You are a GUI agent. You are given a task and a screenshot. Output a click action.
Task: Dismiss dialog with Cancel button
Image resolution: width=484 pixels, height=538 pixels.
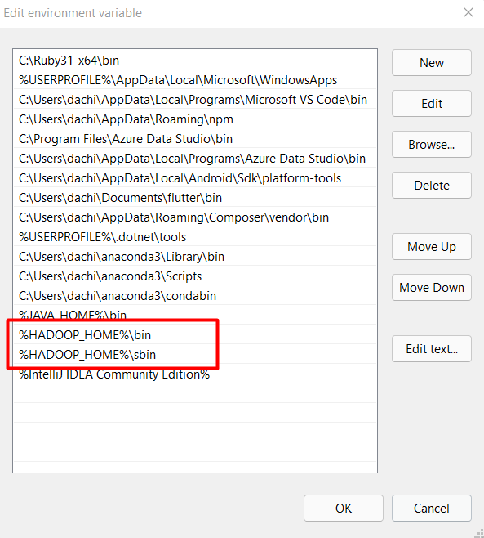(x=432, y=508)
